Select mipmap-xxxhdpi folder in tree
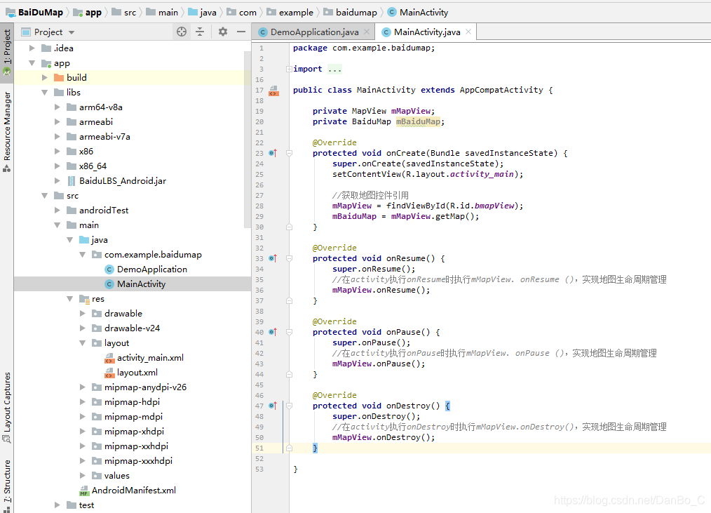This screenshot has width=711, height=513. click(x=138, y=461)
